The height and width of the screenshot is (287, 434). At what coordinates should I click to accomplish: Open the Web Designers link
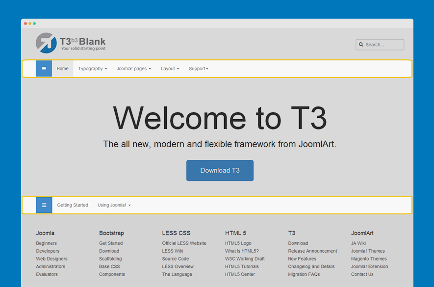[x=51, y=259]
